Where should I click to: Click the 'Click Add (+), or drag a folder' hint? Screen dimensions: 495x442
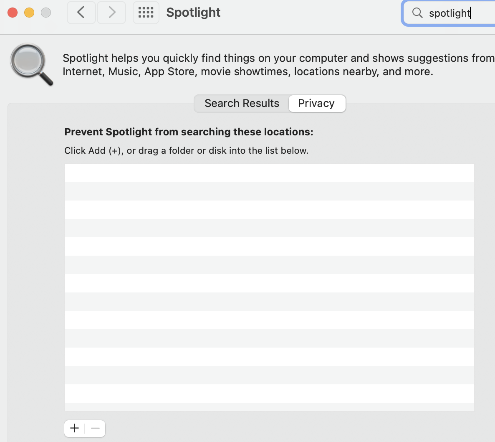pos(186,150)
